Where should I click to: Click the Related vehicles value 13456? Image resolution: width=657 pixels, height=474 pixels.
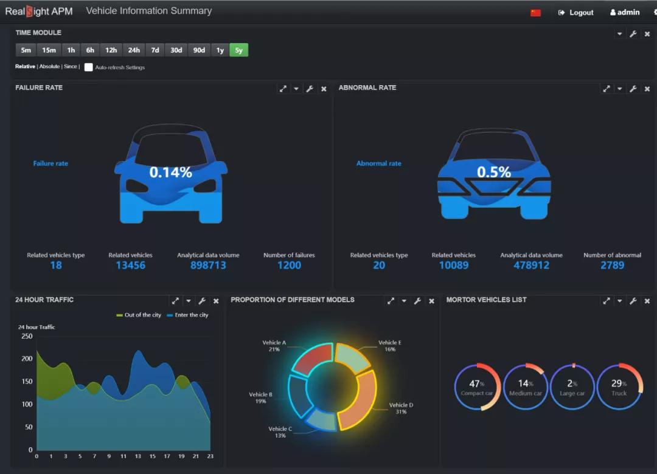point(131,265)
